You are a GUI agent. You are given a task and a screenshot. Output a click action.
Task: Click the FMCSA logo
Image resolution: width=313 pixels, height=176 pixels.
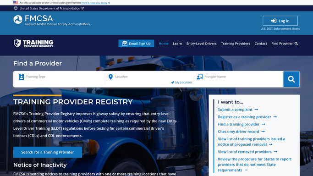tap(51, 20)
